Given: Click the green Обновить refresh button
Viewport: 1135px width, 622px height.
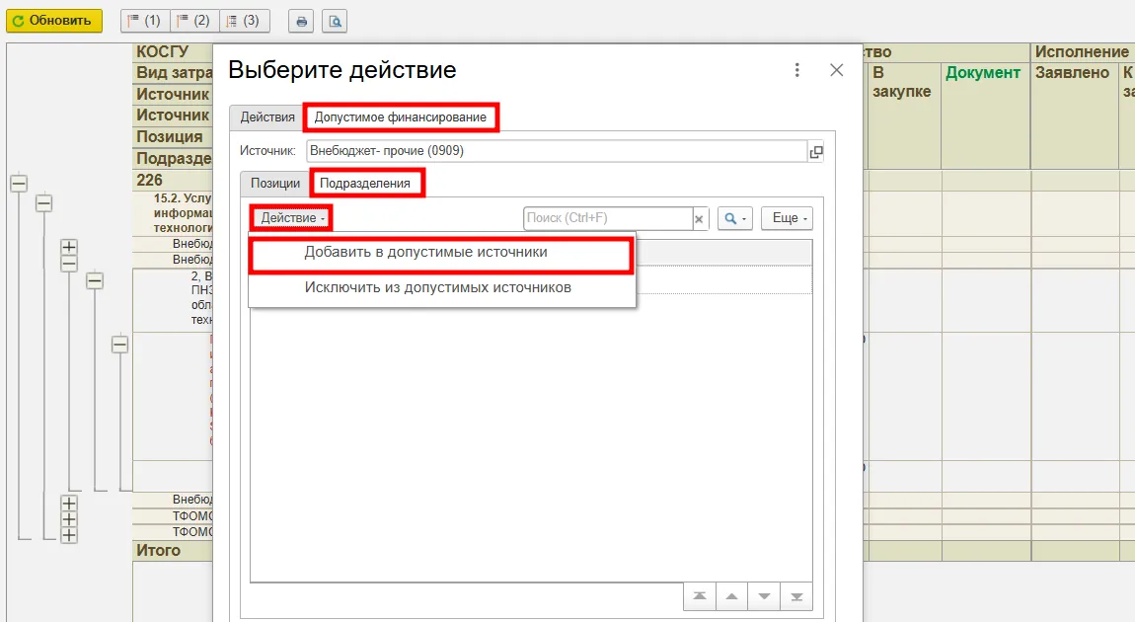Looking at the screenshot, I should (x=54, y=21).
